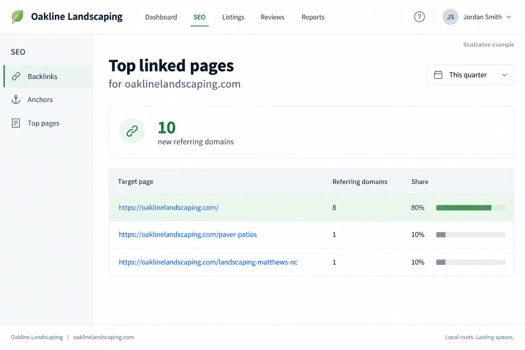This screenshot has width=525, height=350.
Task: Click the Top pages document icon
Action: pos(16,123)
